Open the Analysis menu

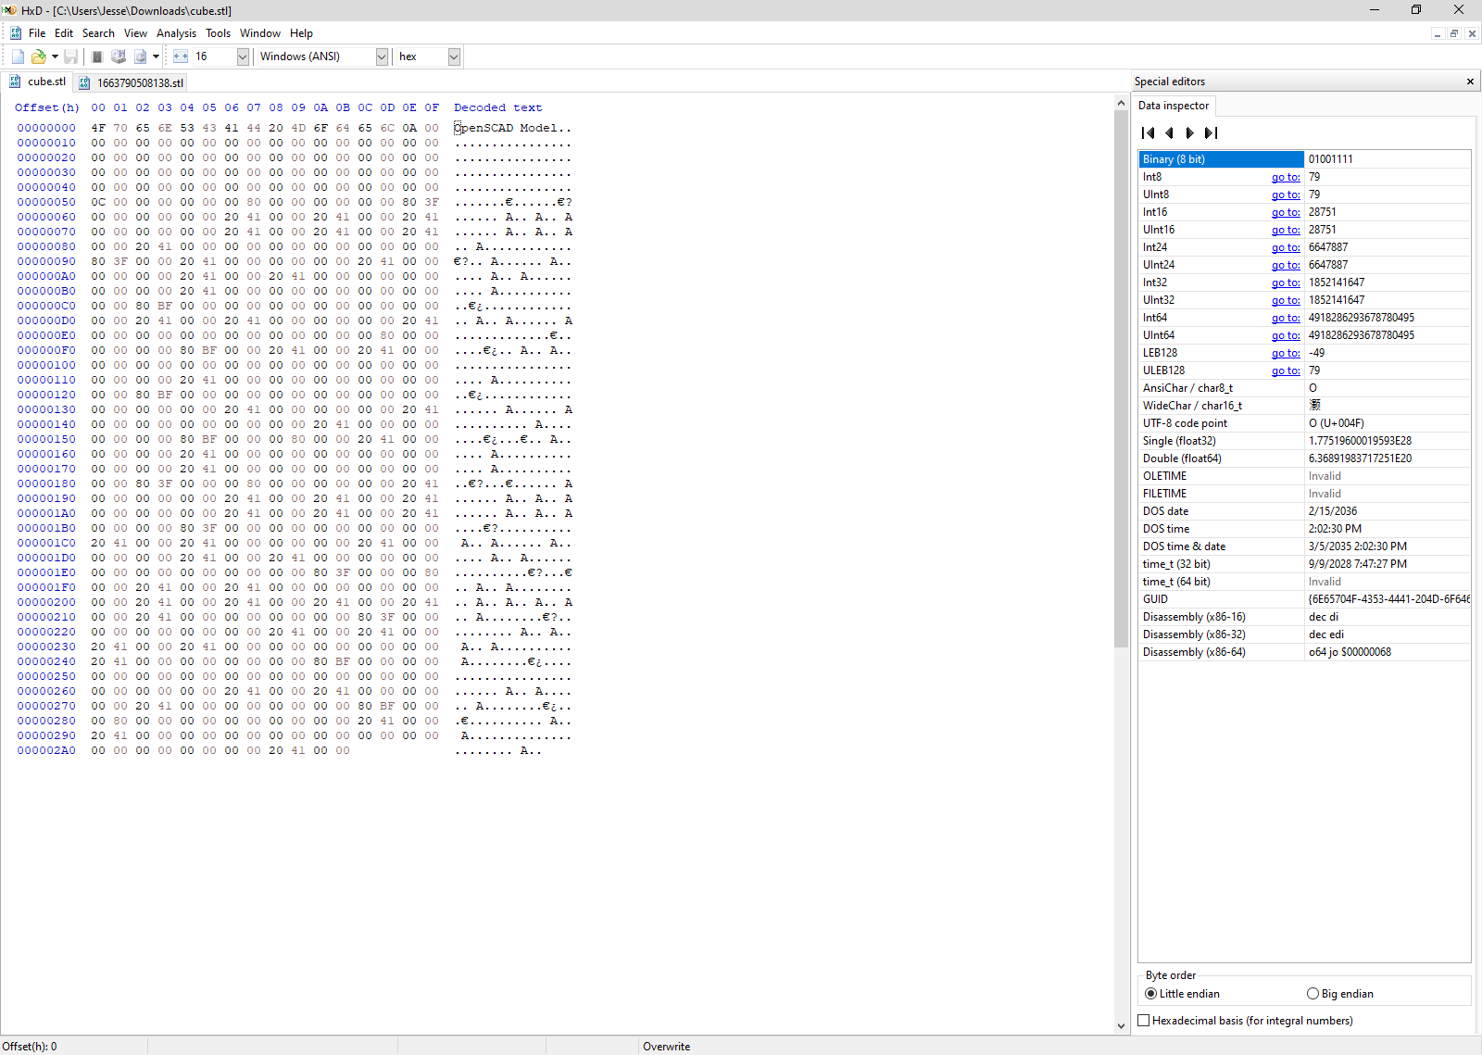[x=176, y=33]
